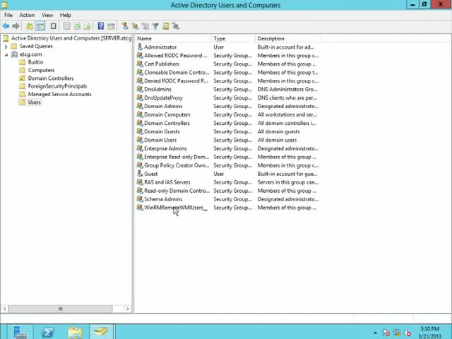Click the Copy clipboard toolbar icon
452x339 pixels.
click(54, 26)
